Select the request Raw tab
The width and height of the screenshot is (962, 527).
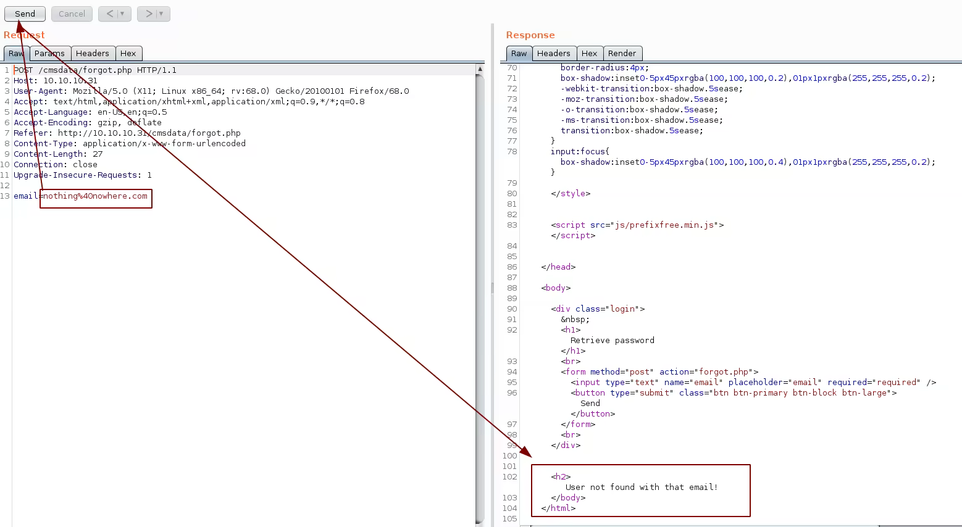point(15,54)
